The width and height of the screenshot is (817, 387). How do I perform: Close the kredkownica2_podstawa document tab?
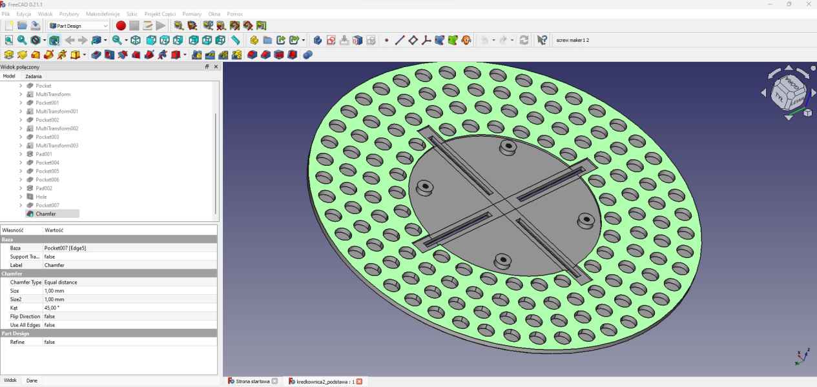(359, 381)
